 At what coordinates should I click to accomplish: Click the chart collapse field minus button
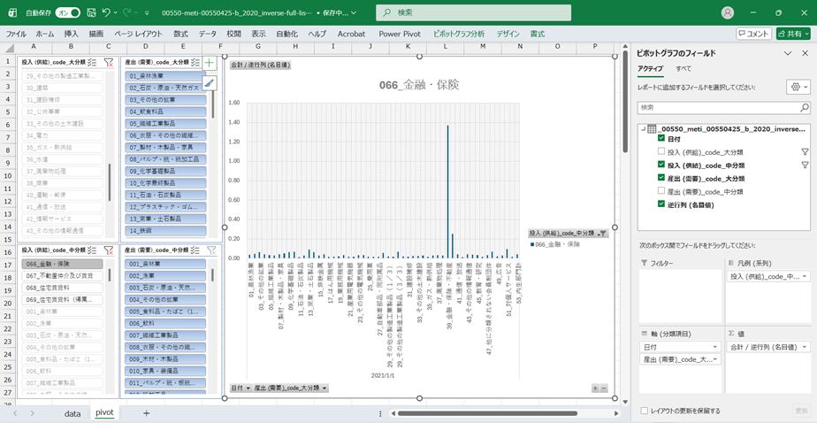pos(604,388)
